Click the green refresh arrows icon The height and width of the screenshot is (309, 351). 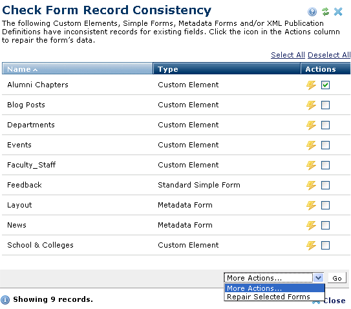pos(325,12)
